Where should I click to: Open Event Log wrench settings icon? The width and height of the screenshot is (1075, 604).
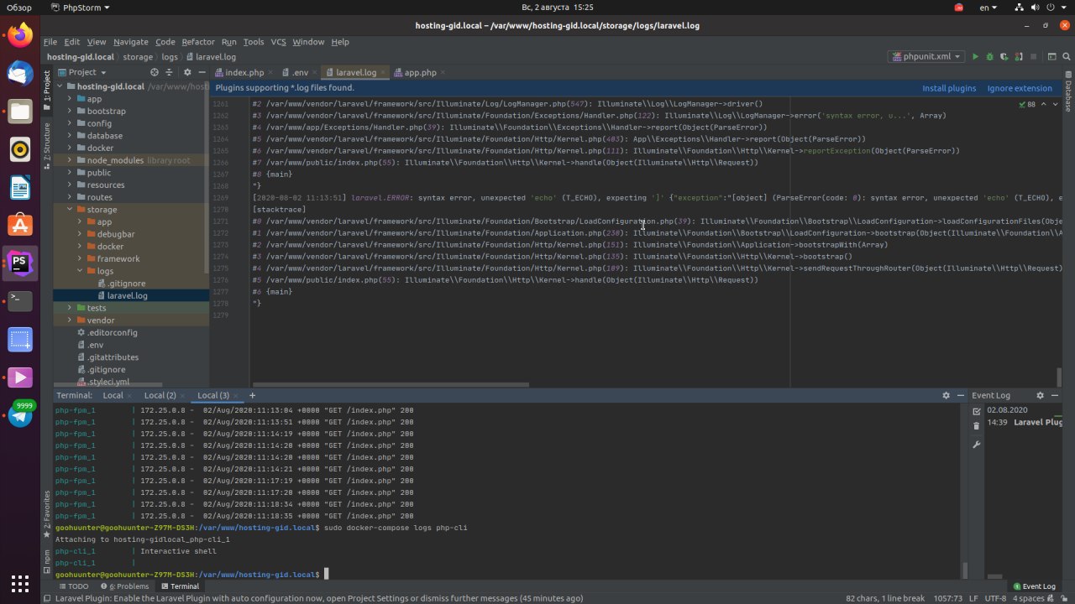[x=976, y=444]
